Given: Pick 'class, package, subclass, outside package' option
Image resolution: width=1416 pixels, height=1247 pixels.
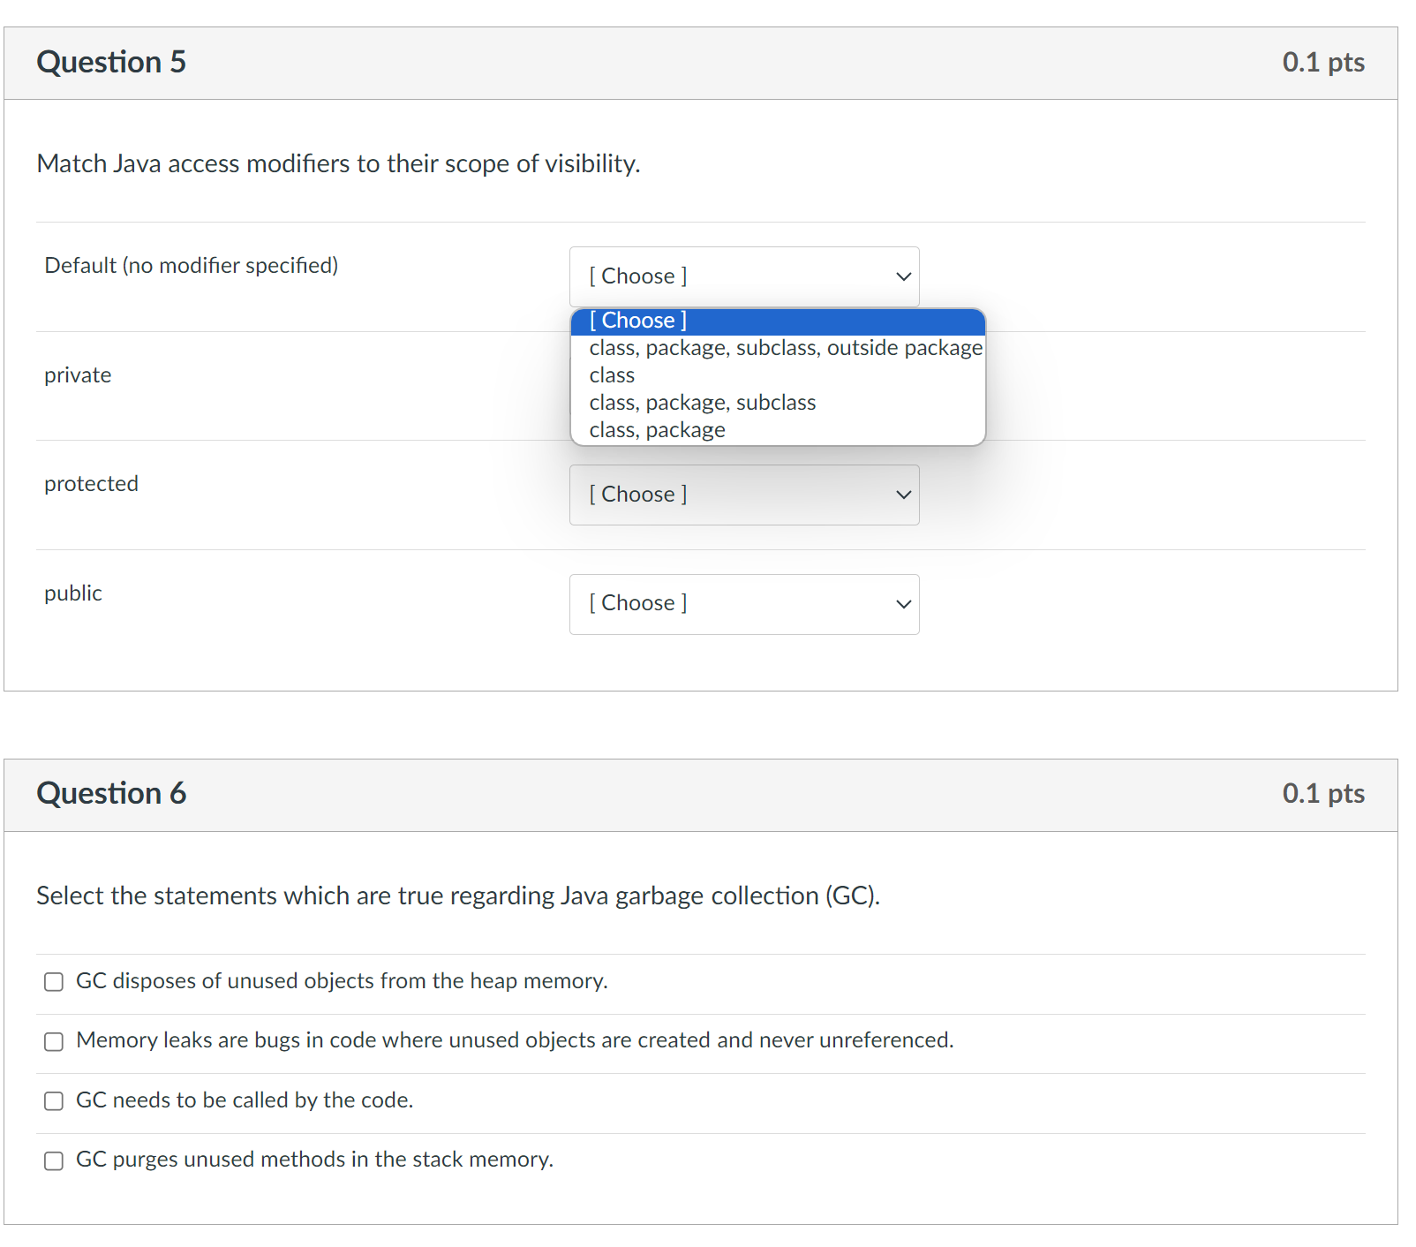Looking at the screenshot, I should click(x=778, y=348).
